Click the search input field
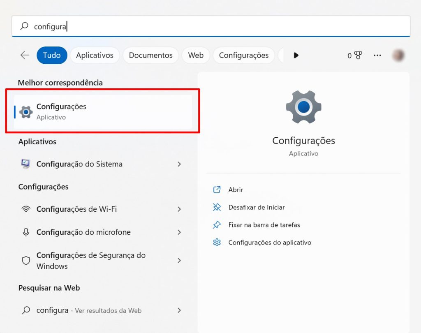 click(210, 26)
